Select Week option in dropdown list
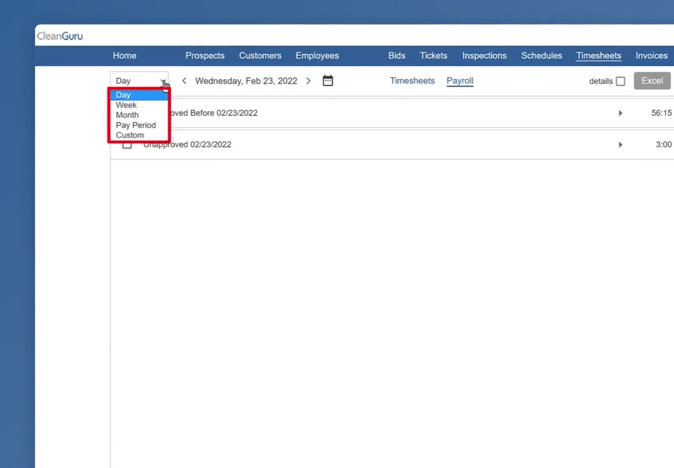 (x=139, y=105)
